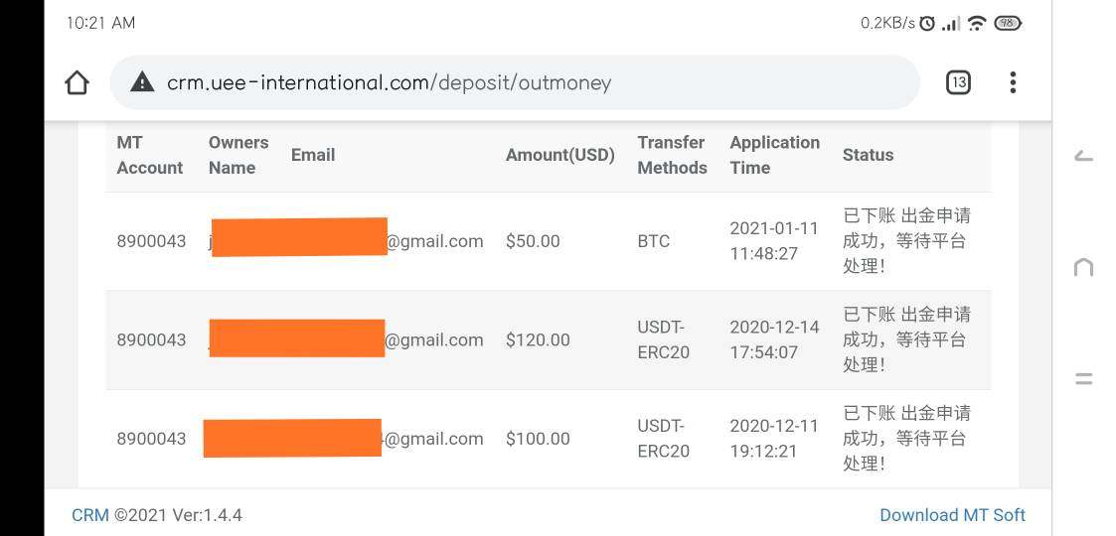This screenshot has height=536, width=1116.
Task: Click the Transfer Methods column header
Action: point(672,155)
